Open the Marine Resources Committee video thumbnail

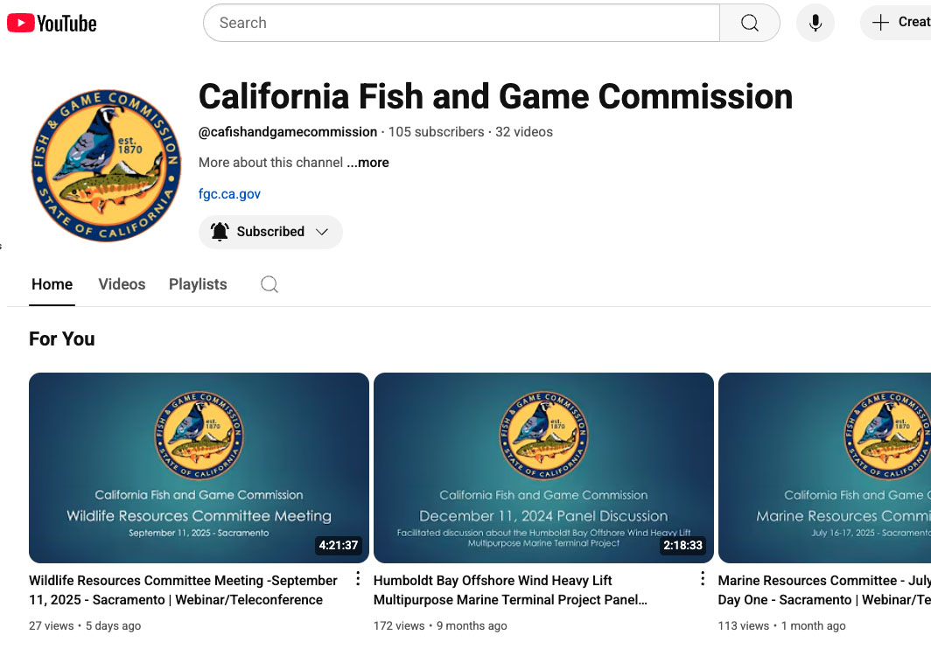click(x=824, y=467)
